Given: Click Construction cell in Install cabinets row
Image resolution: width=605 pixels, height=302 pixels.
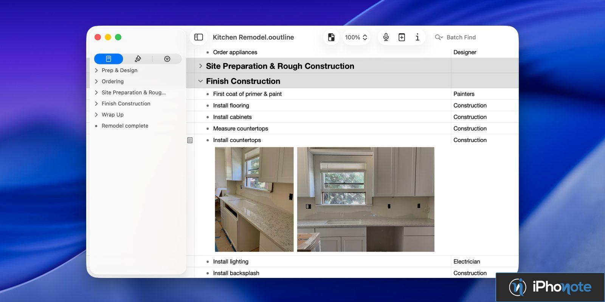Looking at the screenshot, I should [x=470, y=117].
